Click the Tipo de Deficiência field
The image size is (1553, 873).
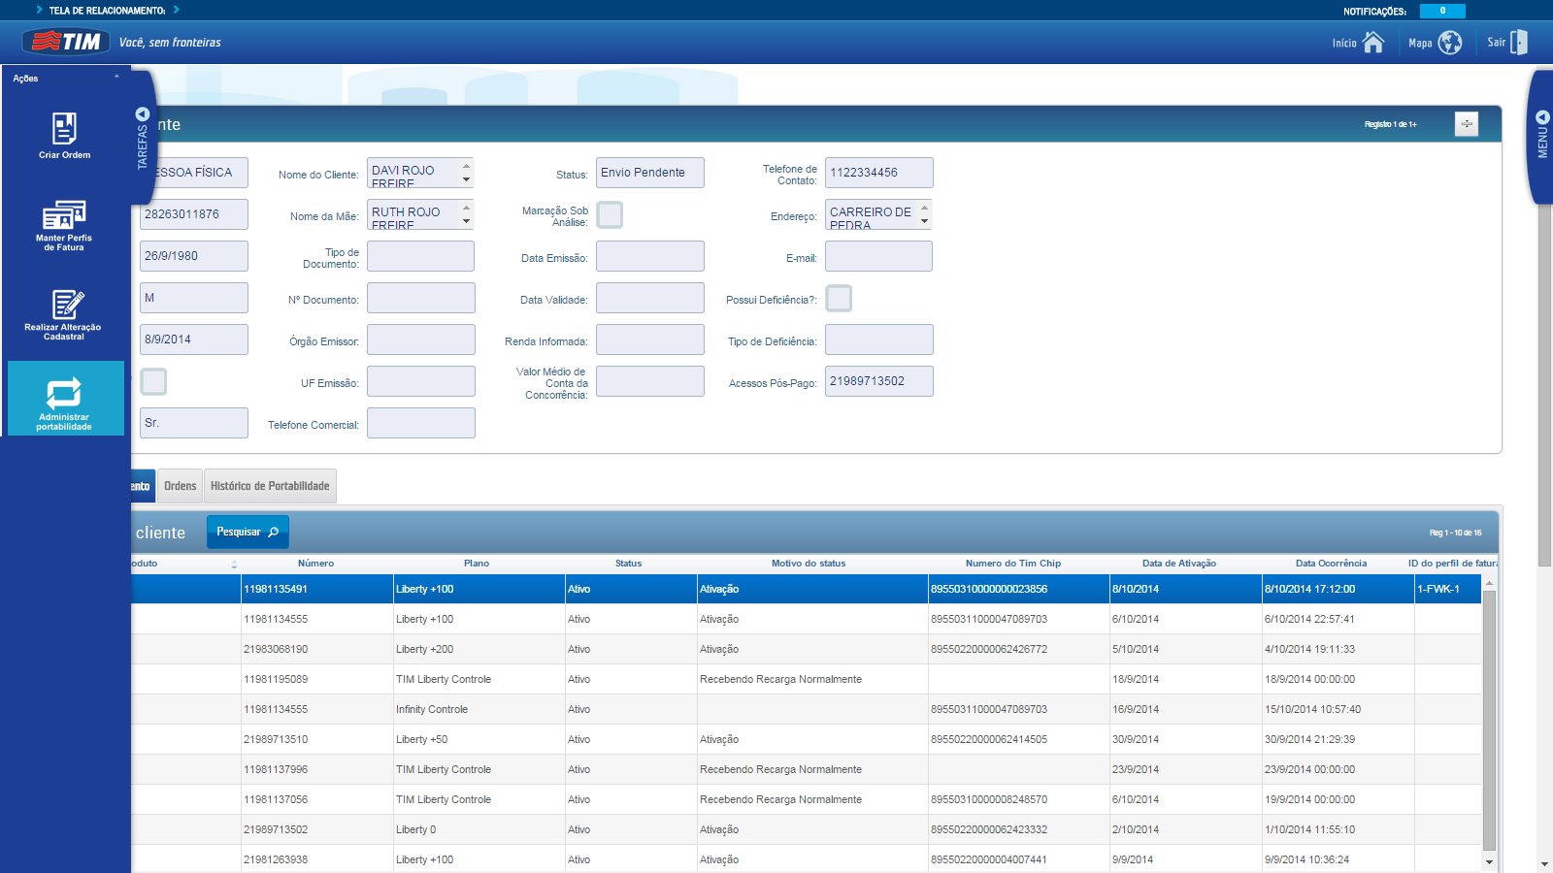[x=879, y=339]
